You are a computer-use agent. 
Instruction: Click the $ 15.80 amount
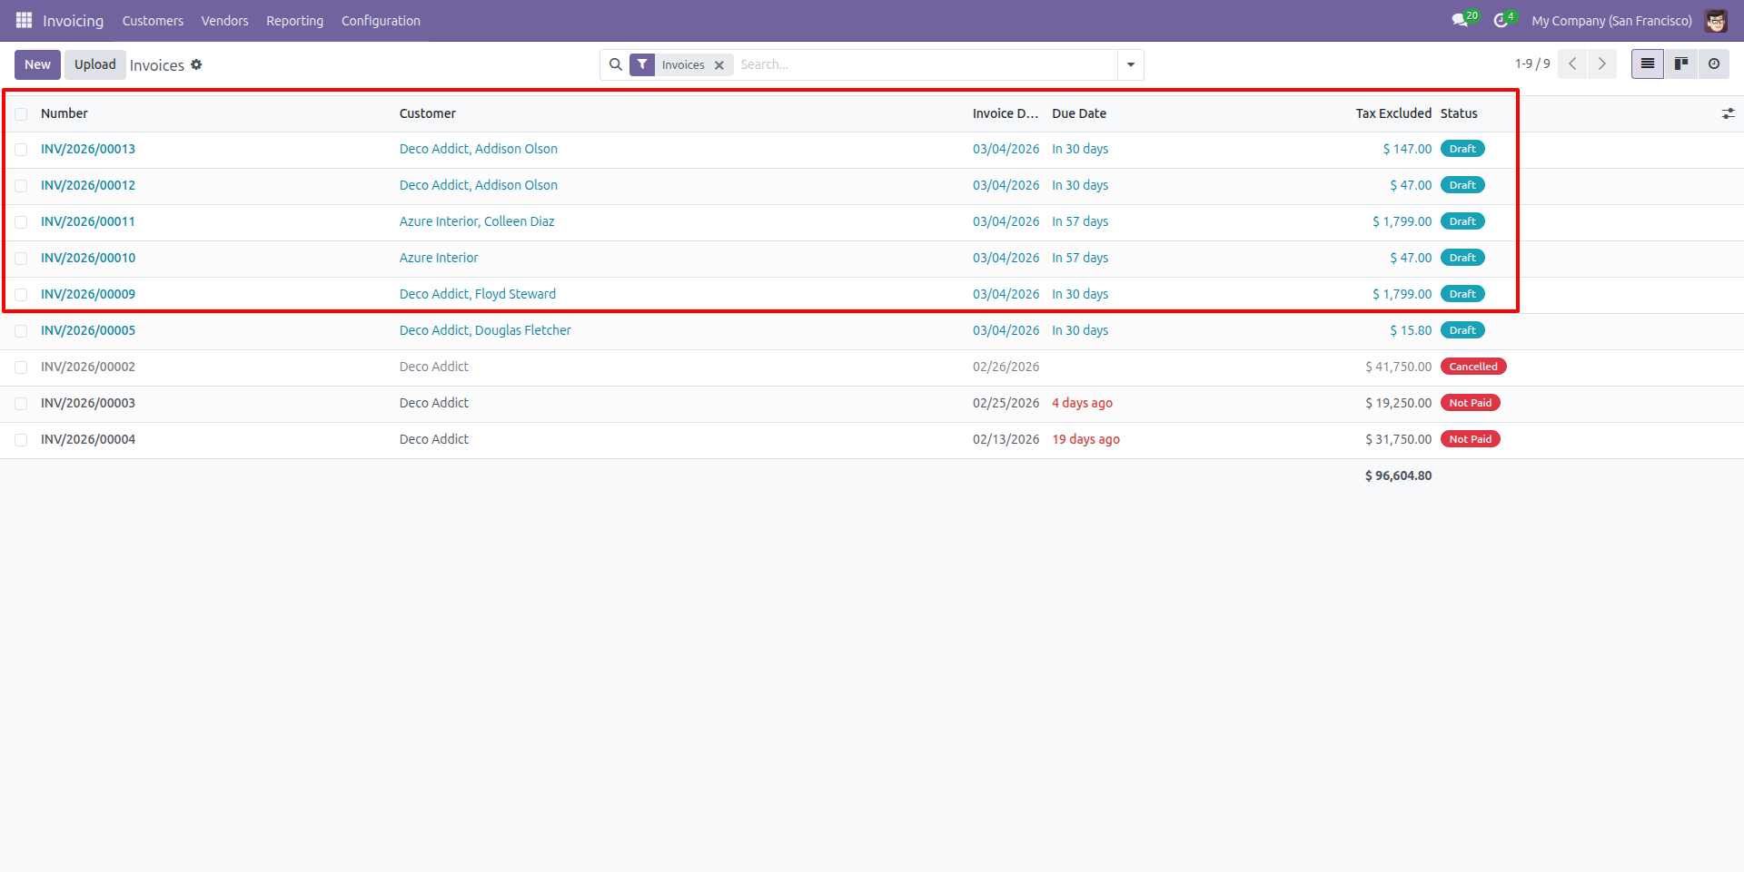pyautogui.click(x=1411, y=330)
